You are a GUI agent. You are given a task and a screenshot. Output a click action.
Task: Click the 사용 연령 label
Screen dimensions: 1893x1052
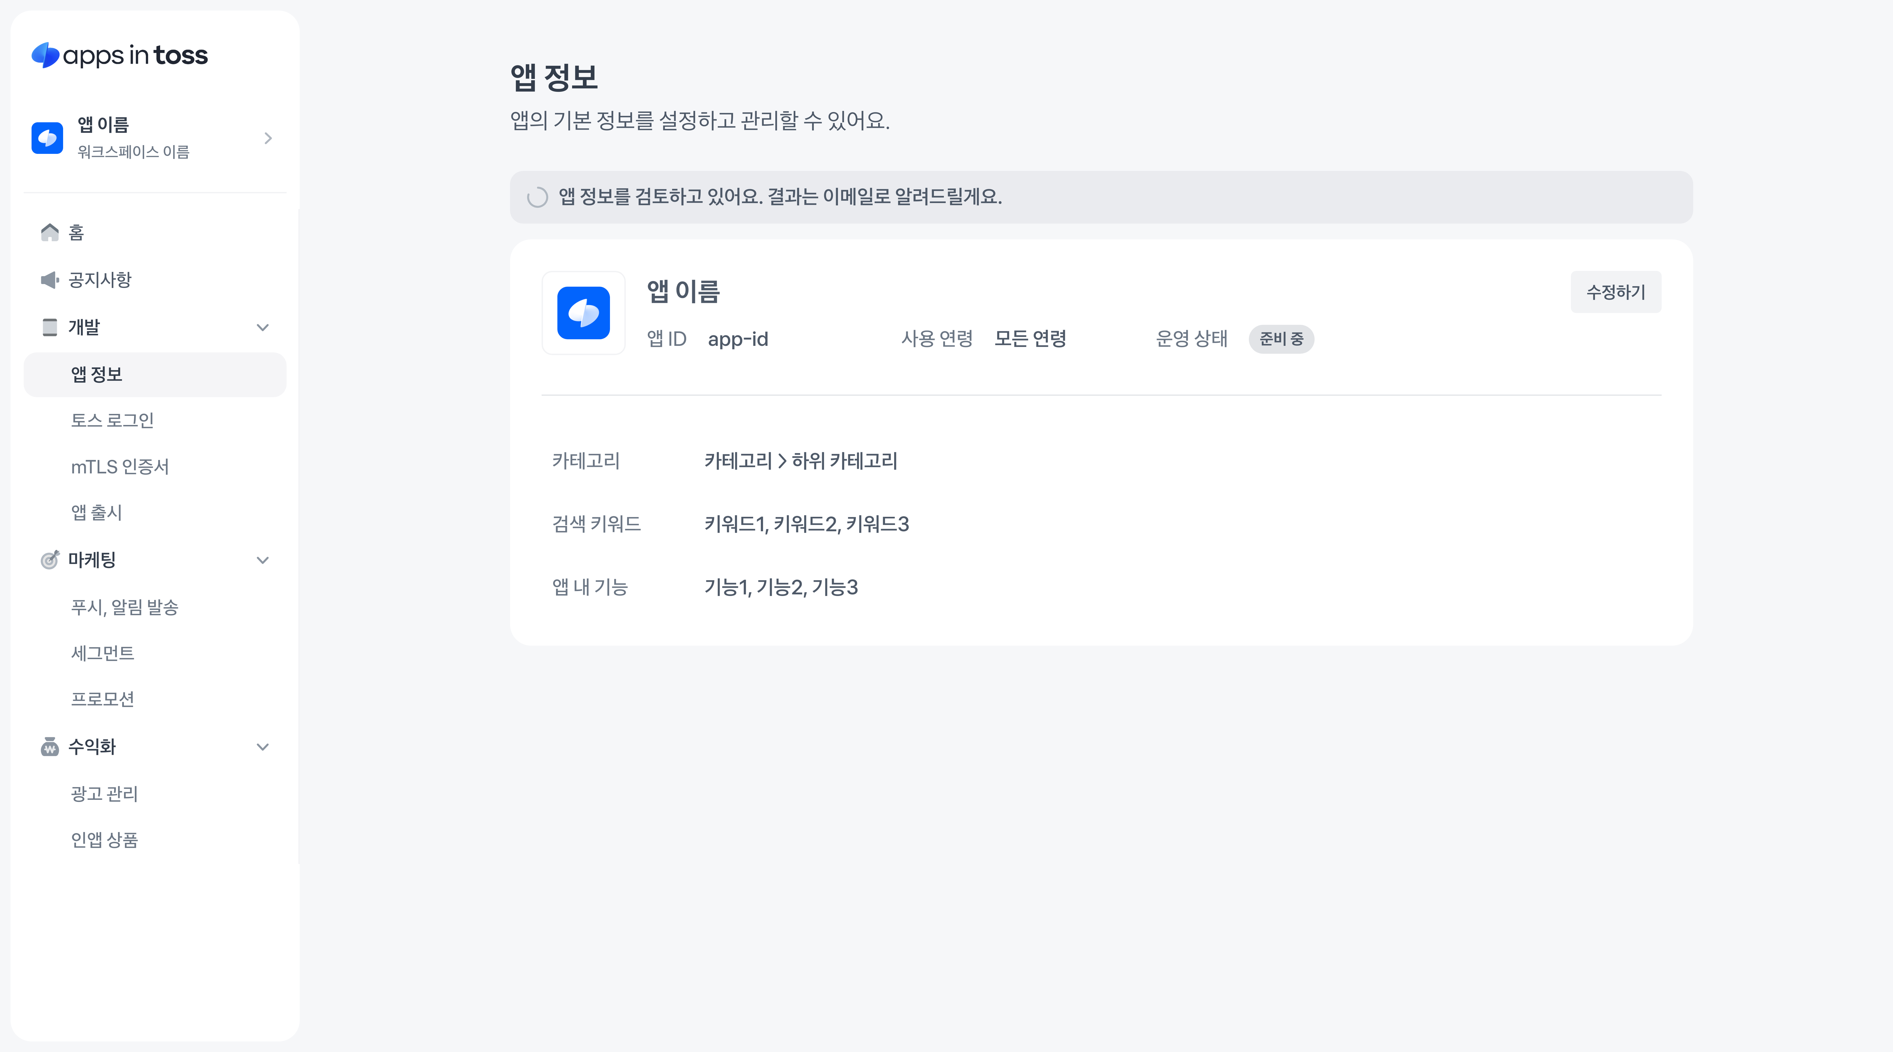937,339
